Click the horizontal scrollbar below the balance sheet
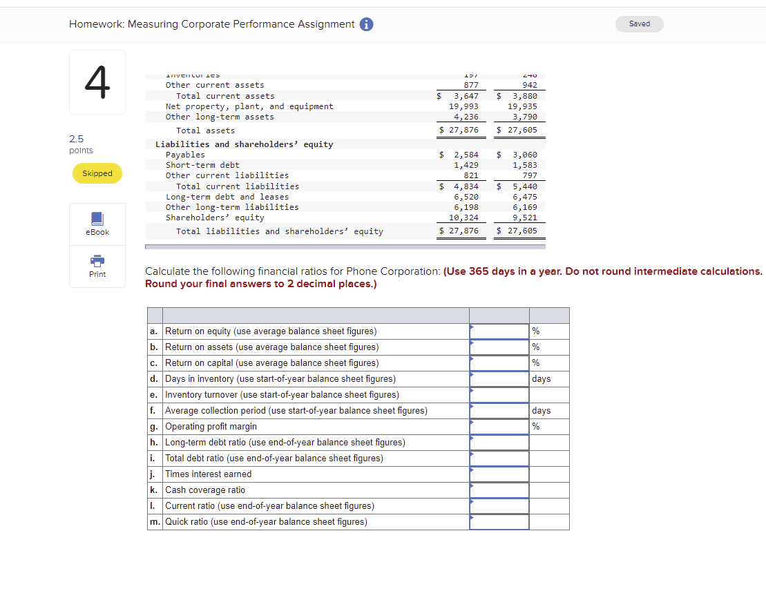Image resolution: width=766 pixels, height=589 pixels. pos(344,246)
